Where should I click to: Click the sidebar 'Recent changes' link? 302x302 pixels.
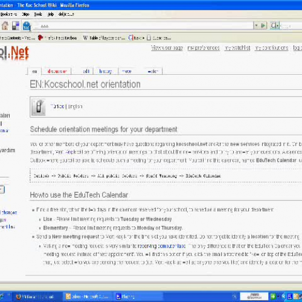click(8, 213)
